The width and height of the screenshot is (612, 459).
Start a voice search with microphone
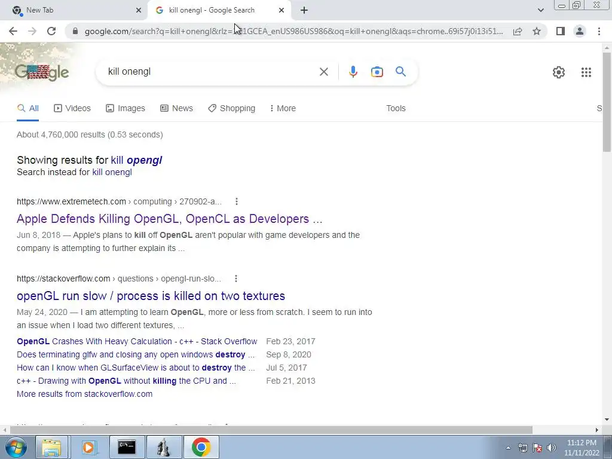(353, 72)
